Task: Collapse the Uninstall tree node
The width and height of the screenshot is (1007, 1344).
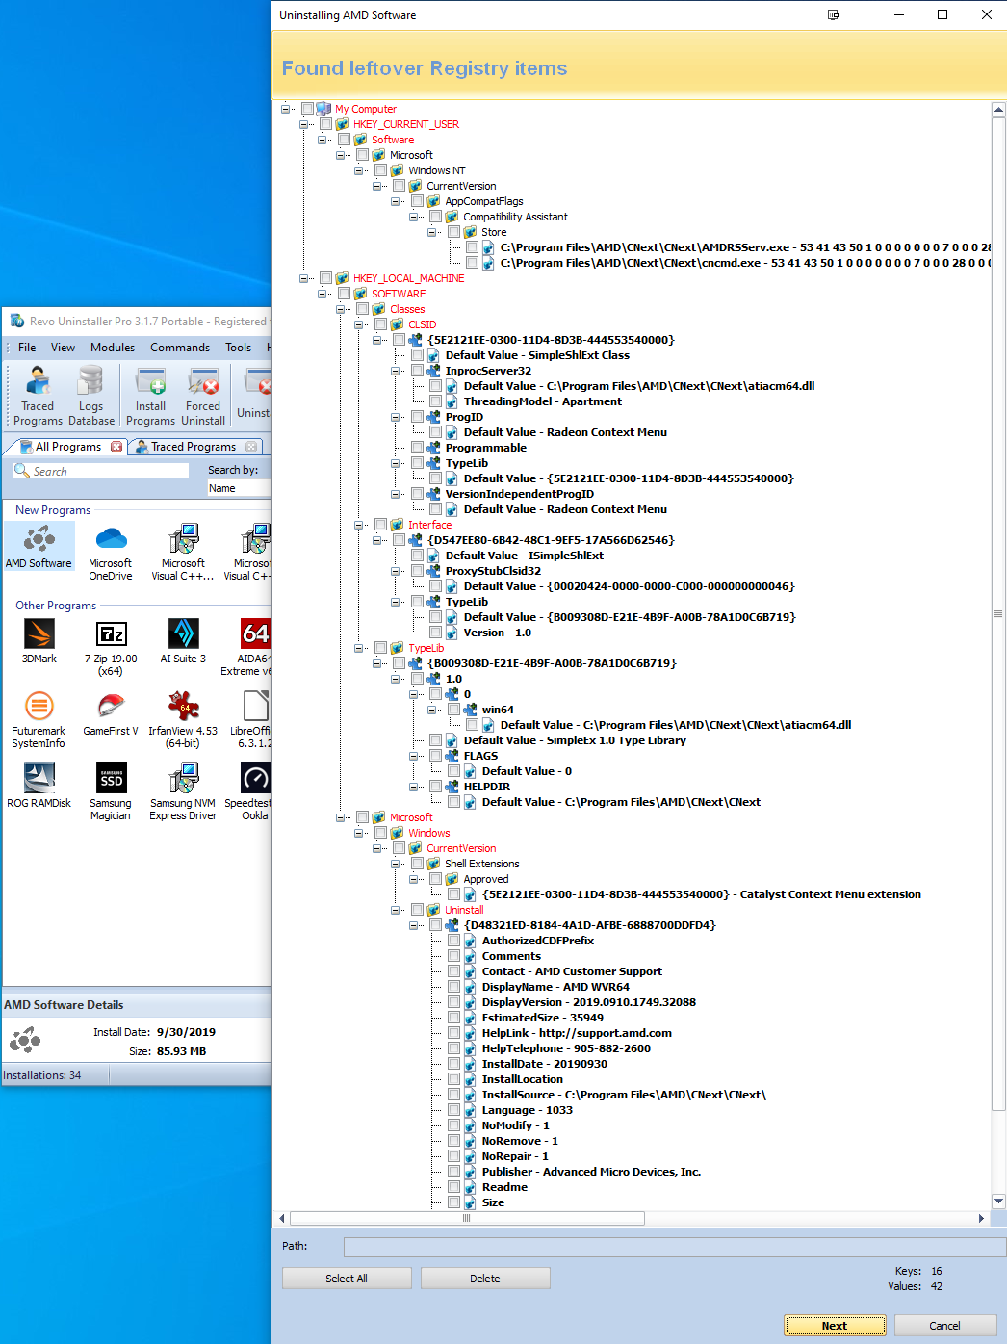Action: point(396,910)
